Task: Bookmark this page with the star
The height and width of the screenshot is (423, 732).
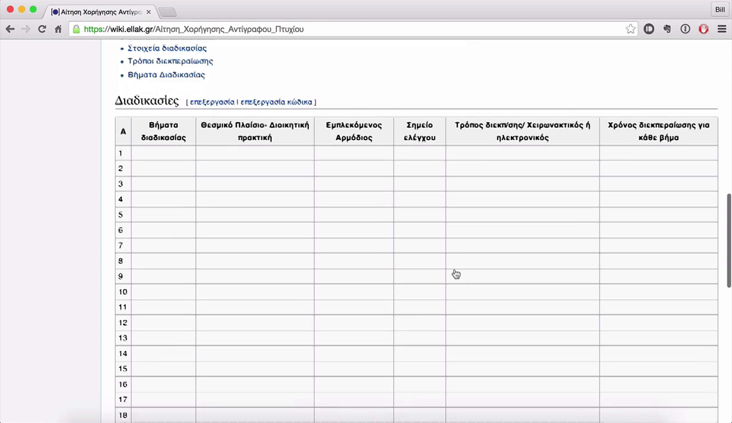Action: [x=630, y=29]
